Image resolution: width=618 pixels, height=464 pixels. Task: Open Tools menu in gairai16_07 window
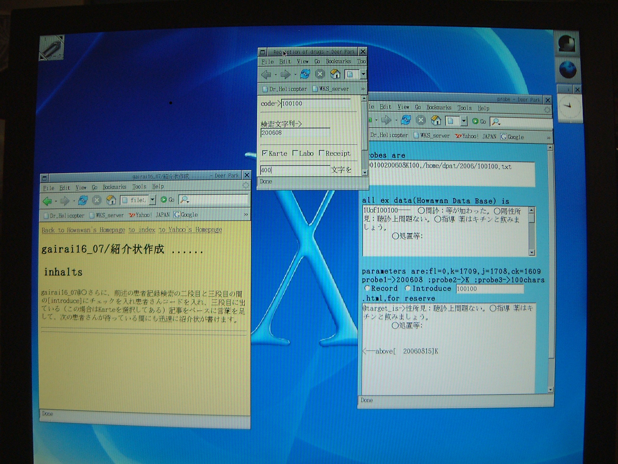[x=139, y=187]
